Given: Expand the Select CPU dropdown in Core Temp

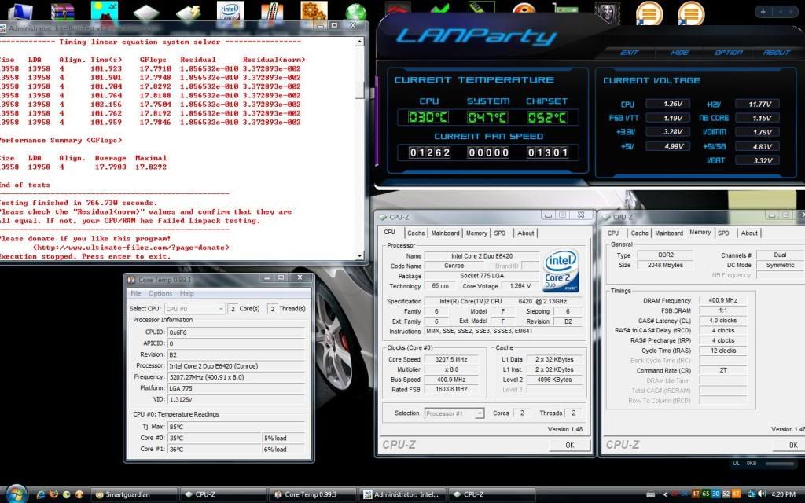Looking at the screenshot, I should 194,309.
